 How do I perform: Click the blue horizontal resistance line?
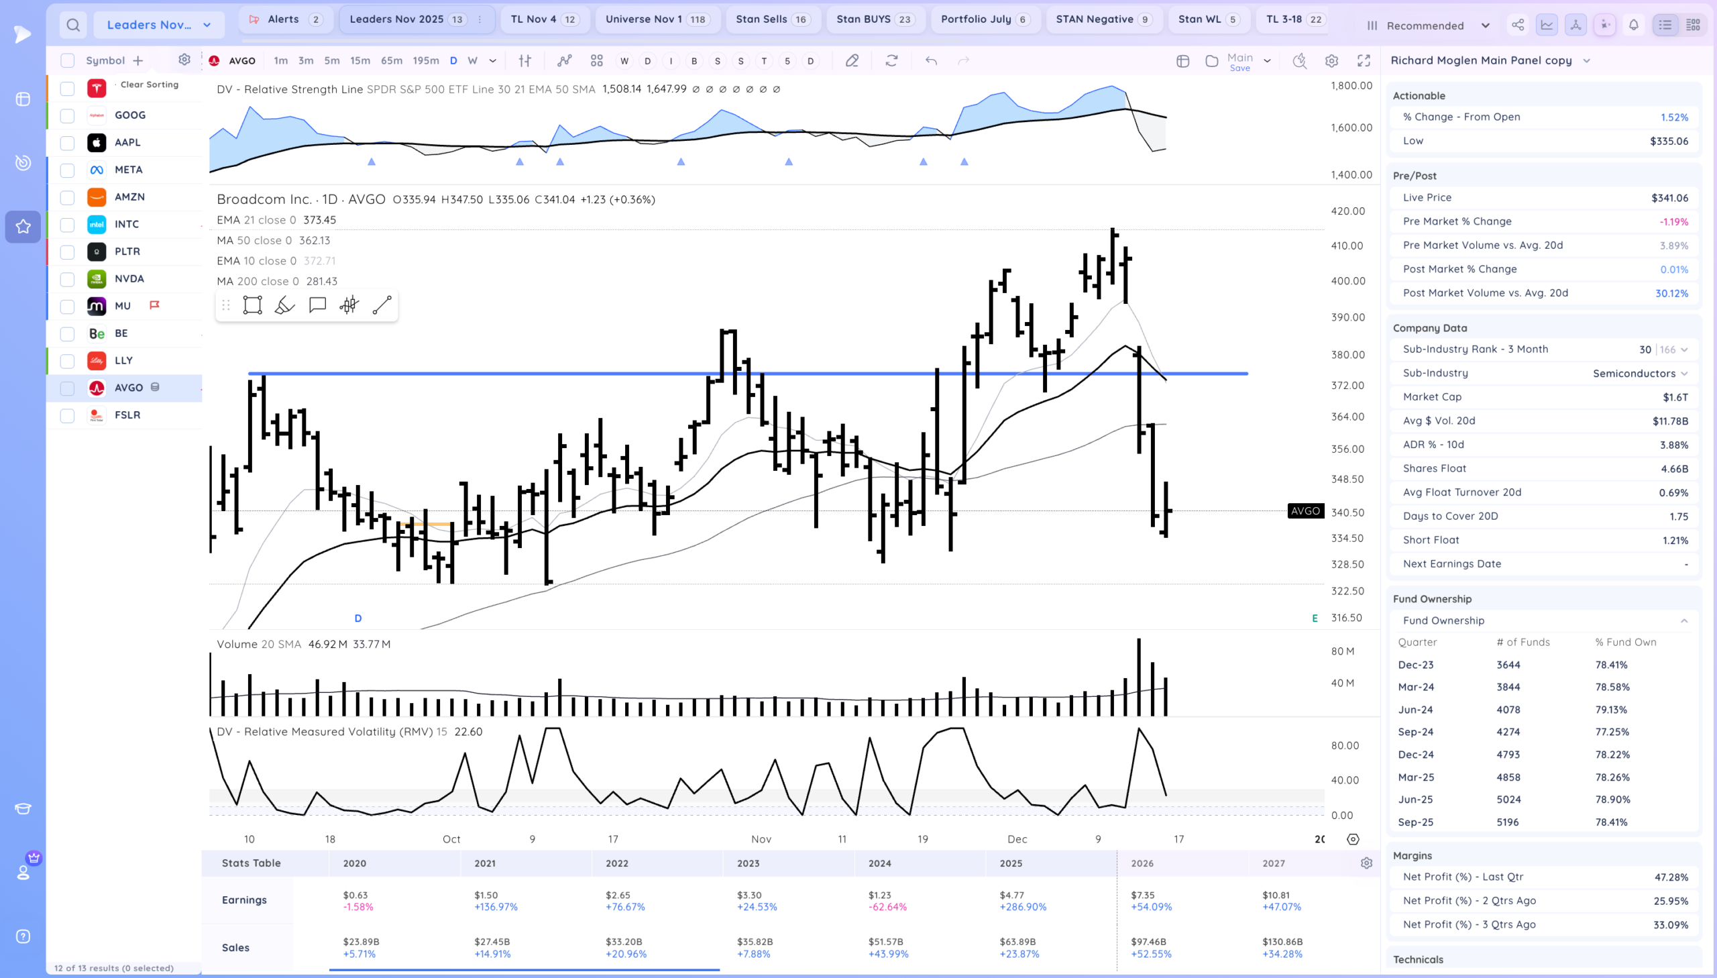(x=470, y=374)
